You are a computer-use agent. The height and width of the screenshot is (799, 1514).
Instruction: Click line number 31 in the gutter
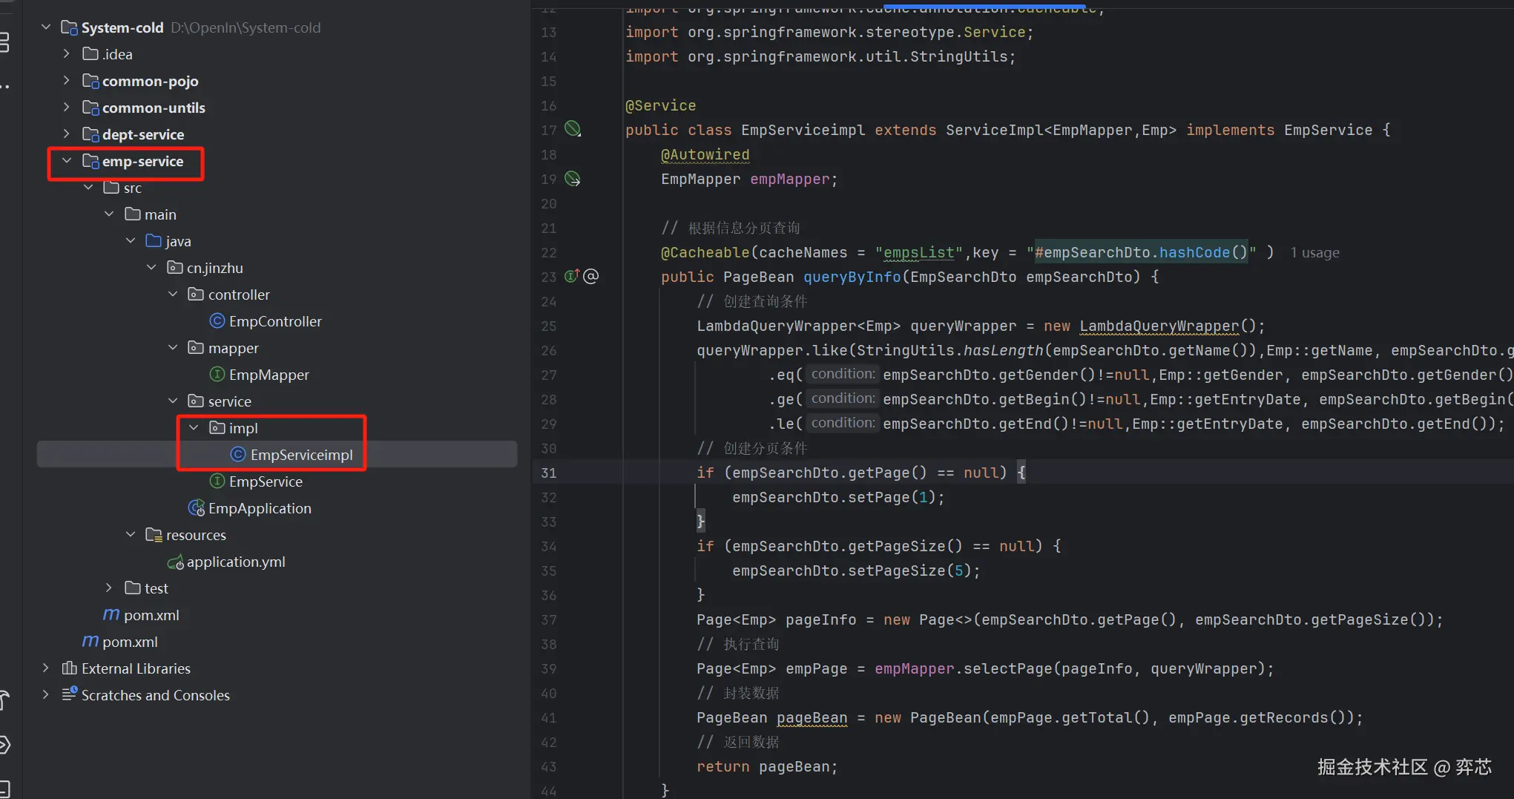[x=549, y=473]
